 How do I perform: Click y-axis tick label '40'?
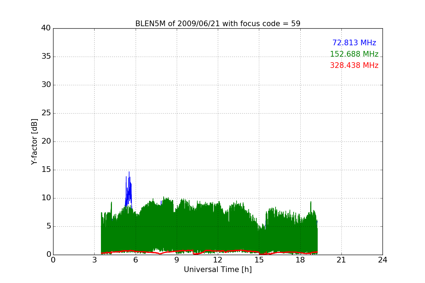coord(46,28)
